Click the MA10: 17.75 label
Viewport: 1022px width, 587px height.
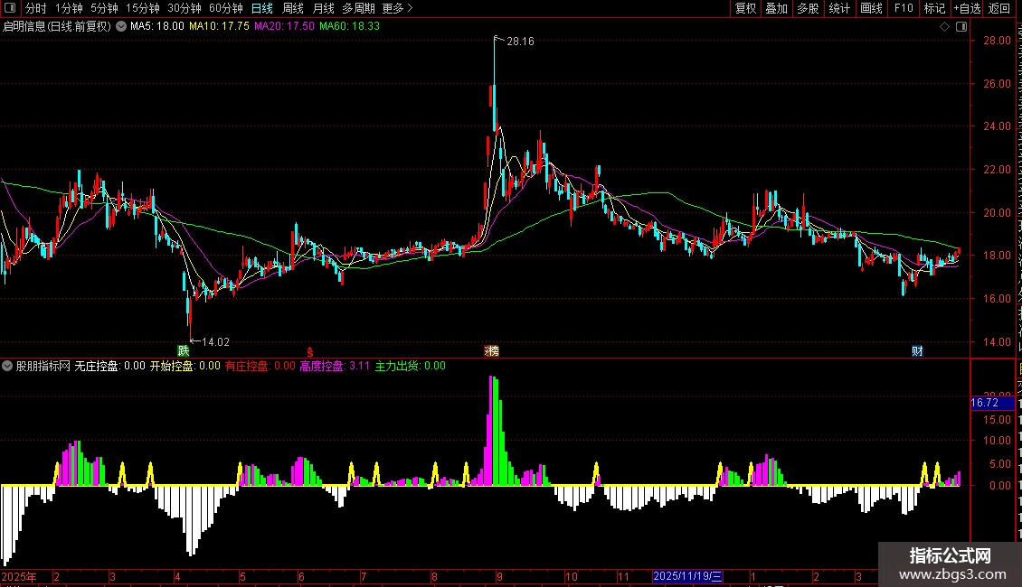[219, 26]
